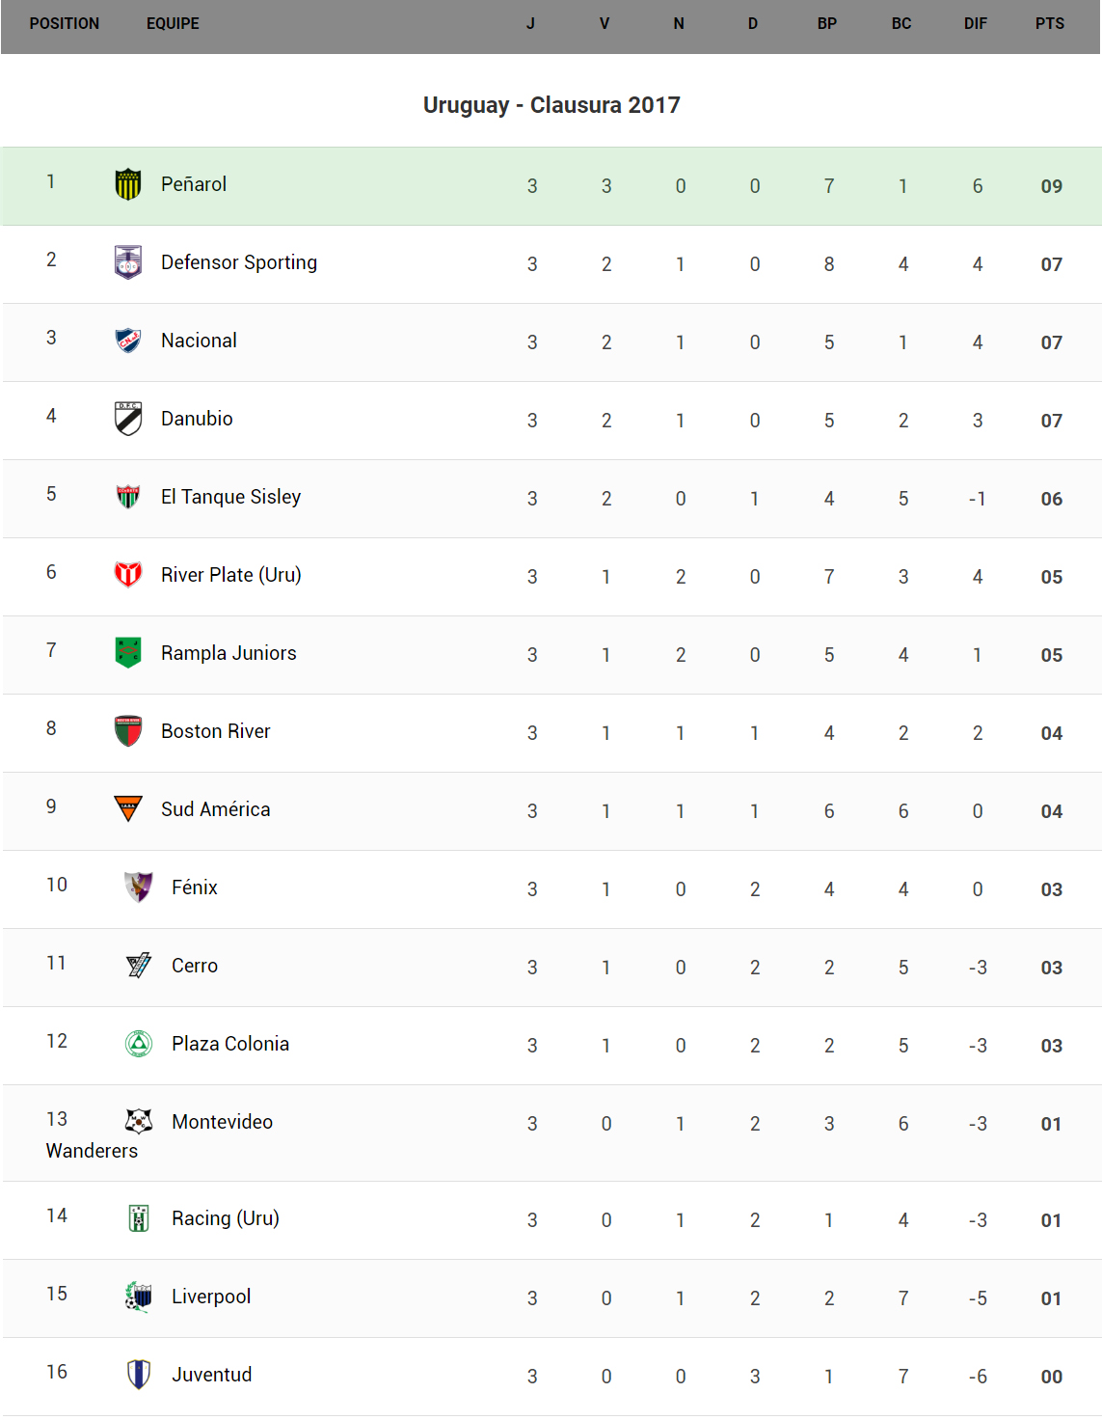1102x1420 pixels.
Task: Click the EQUIPE column header
Action: point(173,24)
